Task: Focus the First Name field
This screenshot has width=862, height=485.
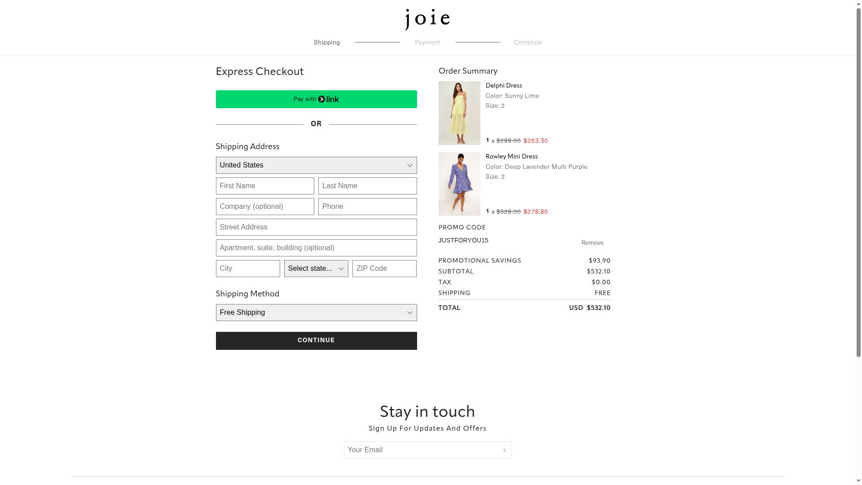Action: pyautogui.click(x=265, y=186)
